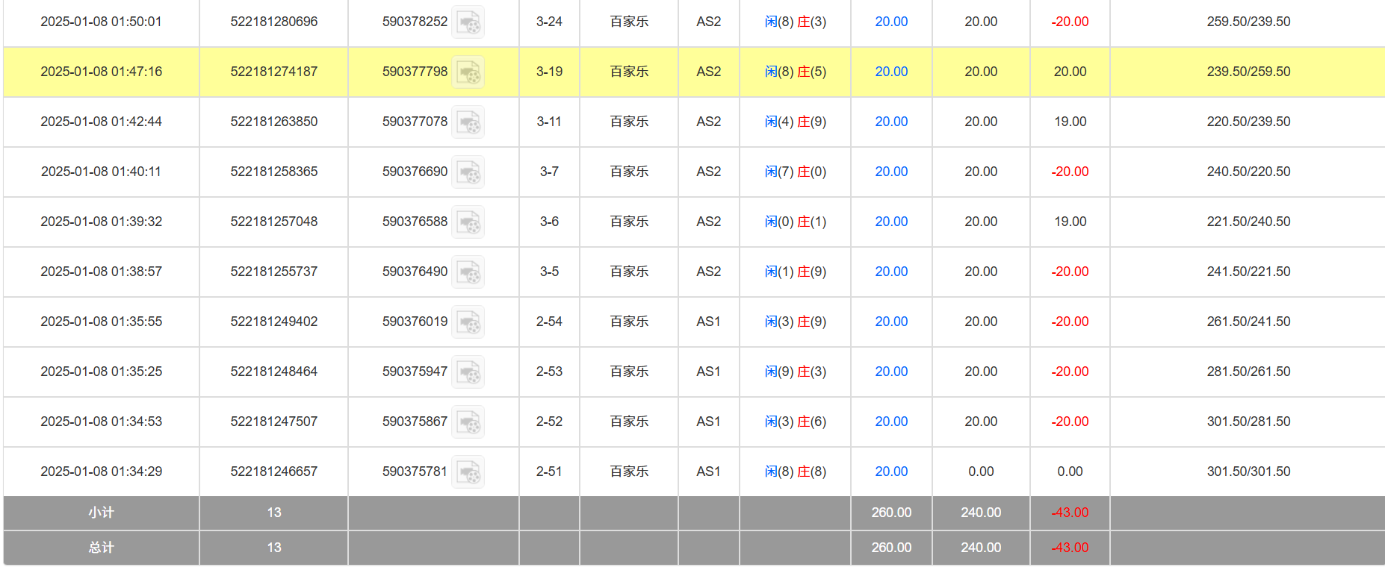
Task: Click the timestamp 2025-01-08 01:38:57
Action: pos(101,272)
